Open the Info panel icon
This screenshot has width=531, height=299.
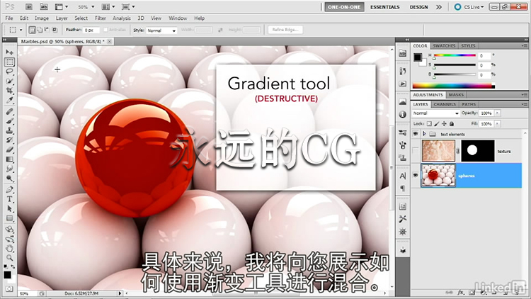click(403, 115)
